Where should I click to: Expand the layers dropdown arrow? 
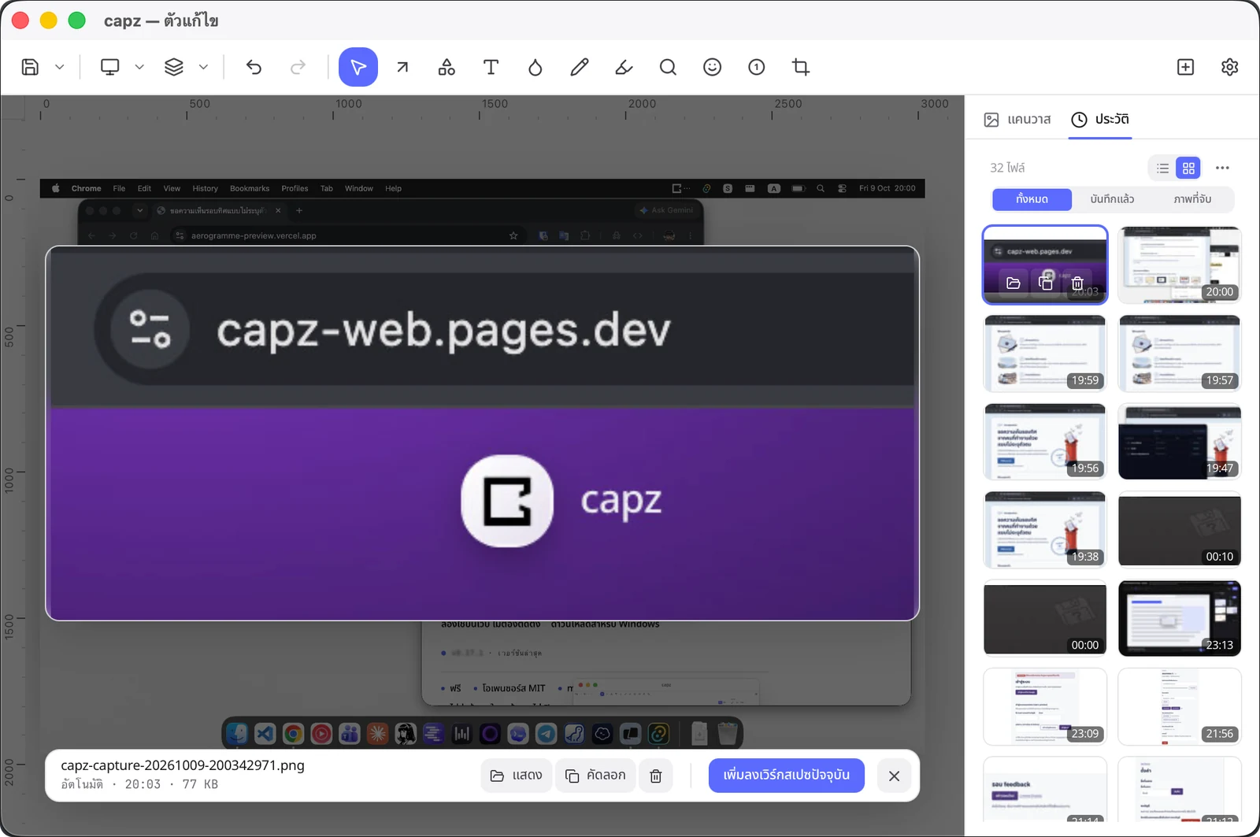coord(203,67)
